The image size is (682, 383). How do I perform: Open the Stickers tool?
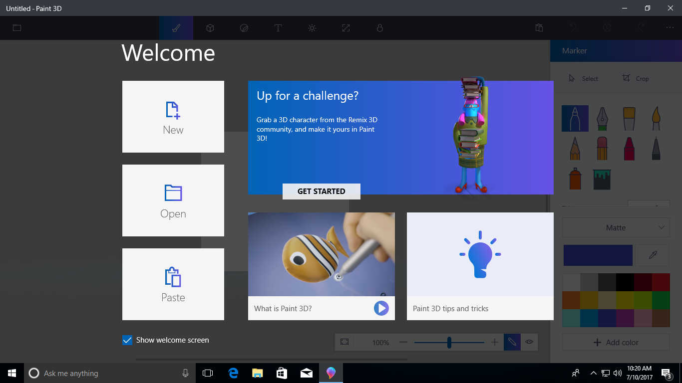(244, 28)
